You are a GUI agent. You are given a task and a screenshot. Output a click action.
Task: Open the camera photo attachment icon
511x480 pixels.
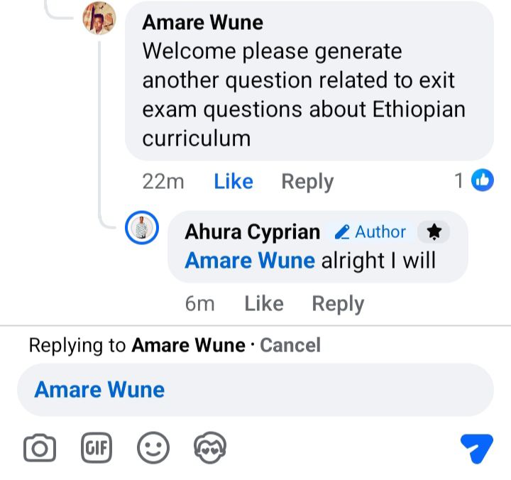pyautogui.click(x=40, y=448)
